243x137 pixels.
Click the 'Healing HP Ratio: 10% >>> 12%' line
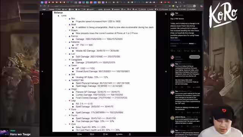tap(92, 77)
